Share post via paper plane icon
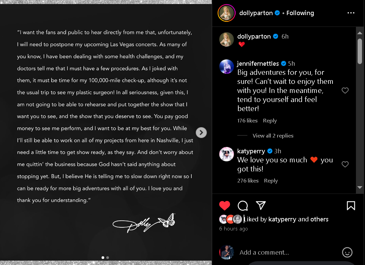Screen dimensions: 365x265 click(261, 205)
